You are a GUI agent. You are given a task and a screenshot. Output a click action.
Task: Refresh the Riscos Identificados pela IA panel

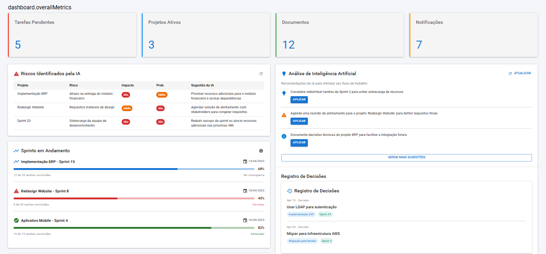261,74
